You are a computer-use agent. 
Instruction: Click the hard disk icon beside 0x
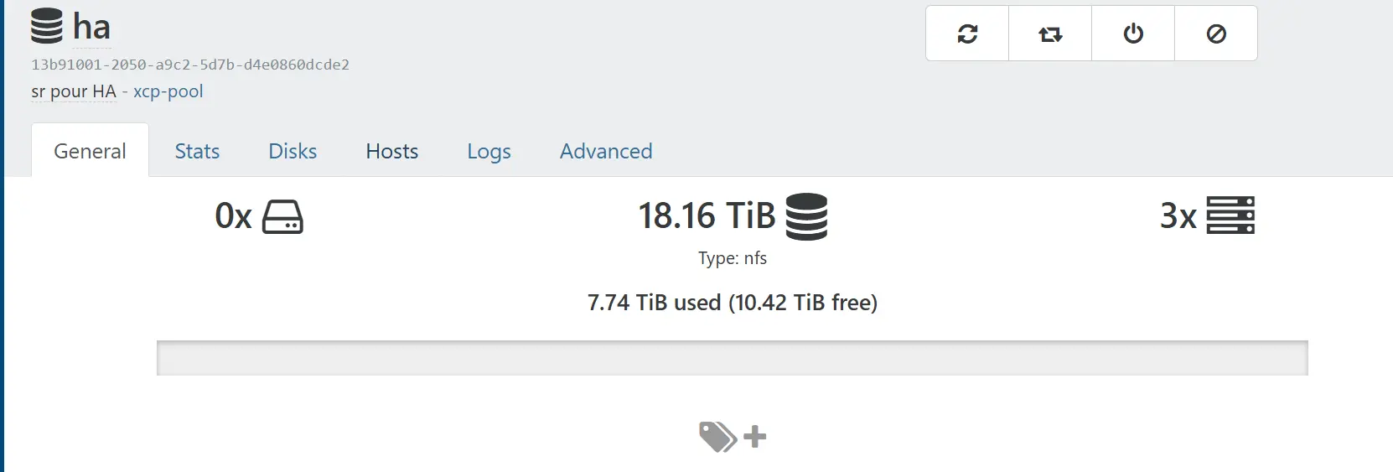[282, 216]
